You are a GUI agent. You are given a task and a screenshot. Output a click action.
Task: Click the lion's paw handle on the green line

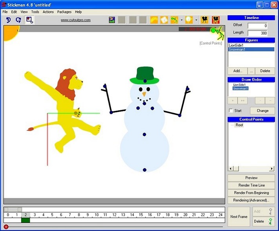coord(76,113)
